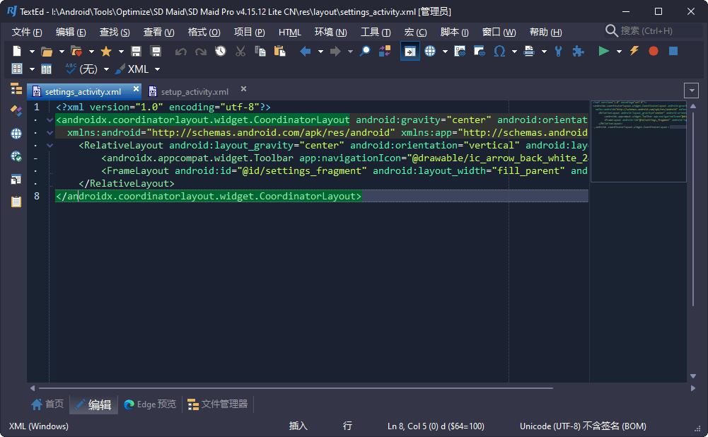Click the scissors Cut icon
Image resolution: width=708 pixels, height=437 pixels.
point(240,51)
